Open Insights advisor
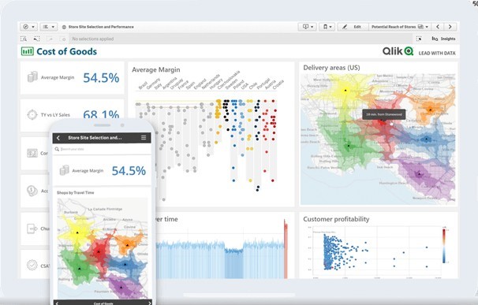The image size is (478, 305). pos(443,39)
